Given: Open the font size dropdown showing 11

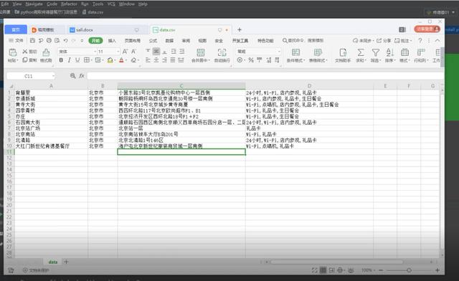Looking at the screenshot, I should click(x=108, y=52).
